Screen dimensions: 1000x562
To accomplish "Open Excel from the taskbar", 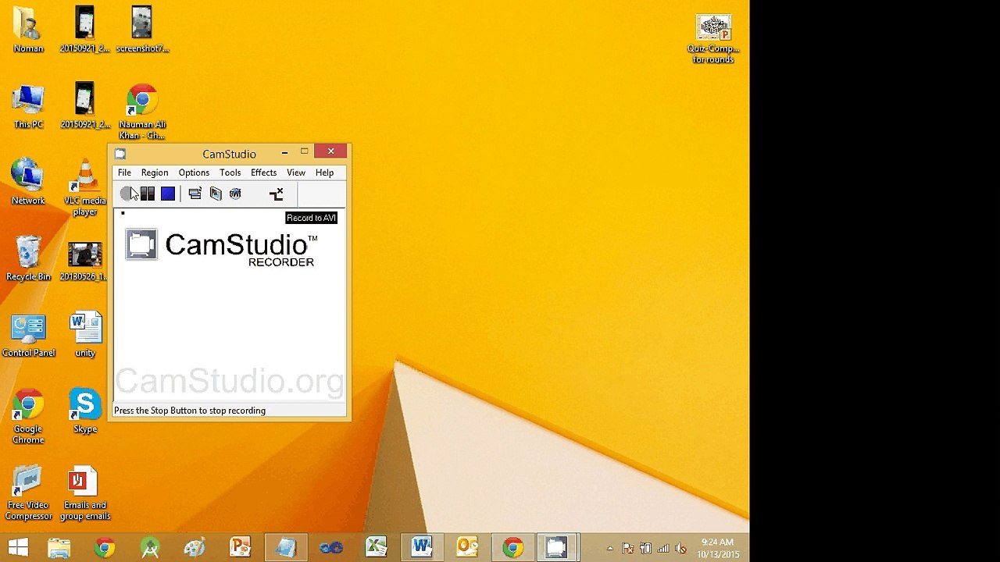I will click(x=377, y=547).
